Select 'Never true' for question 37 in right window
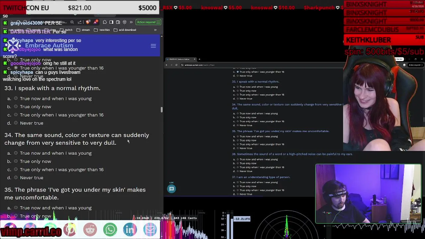Image resolution: width=425 pixels, height=239 pixels. (238, 194)
